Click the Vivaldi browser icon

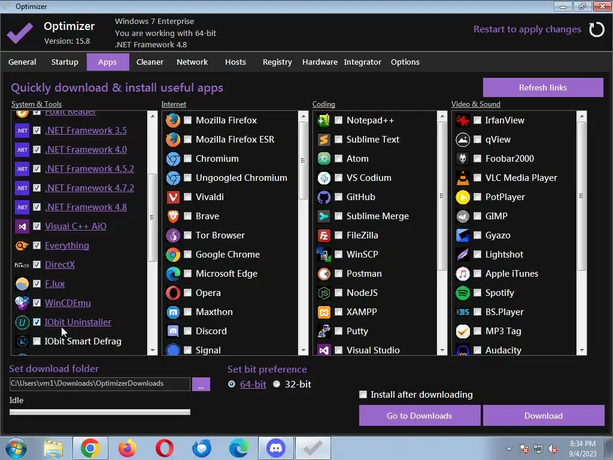173,197
